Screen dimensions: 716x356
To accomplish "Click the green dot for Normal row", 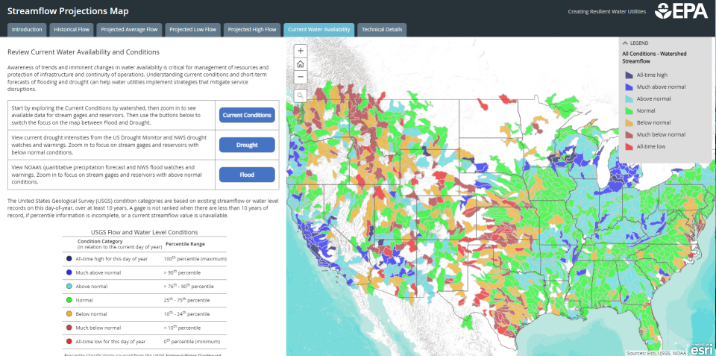I will (x=69, y=300).
